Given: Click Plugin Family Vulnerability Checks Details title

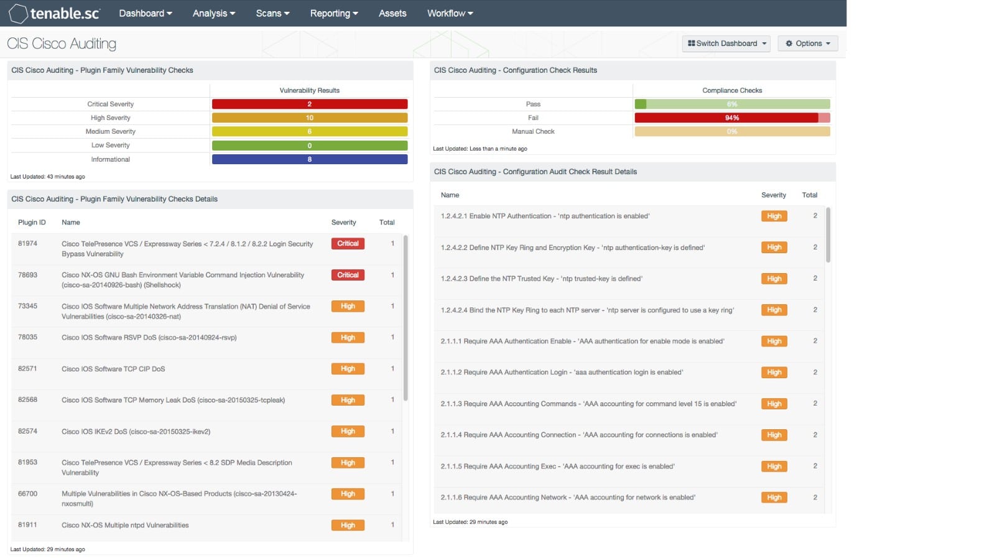Looking at the screenshot, I should click(114, 199).
